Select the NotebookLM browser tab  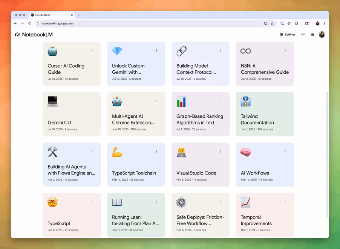pyautogui.click(x=52, y=15)
